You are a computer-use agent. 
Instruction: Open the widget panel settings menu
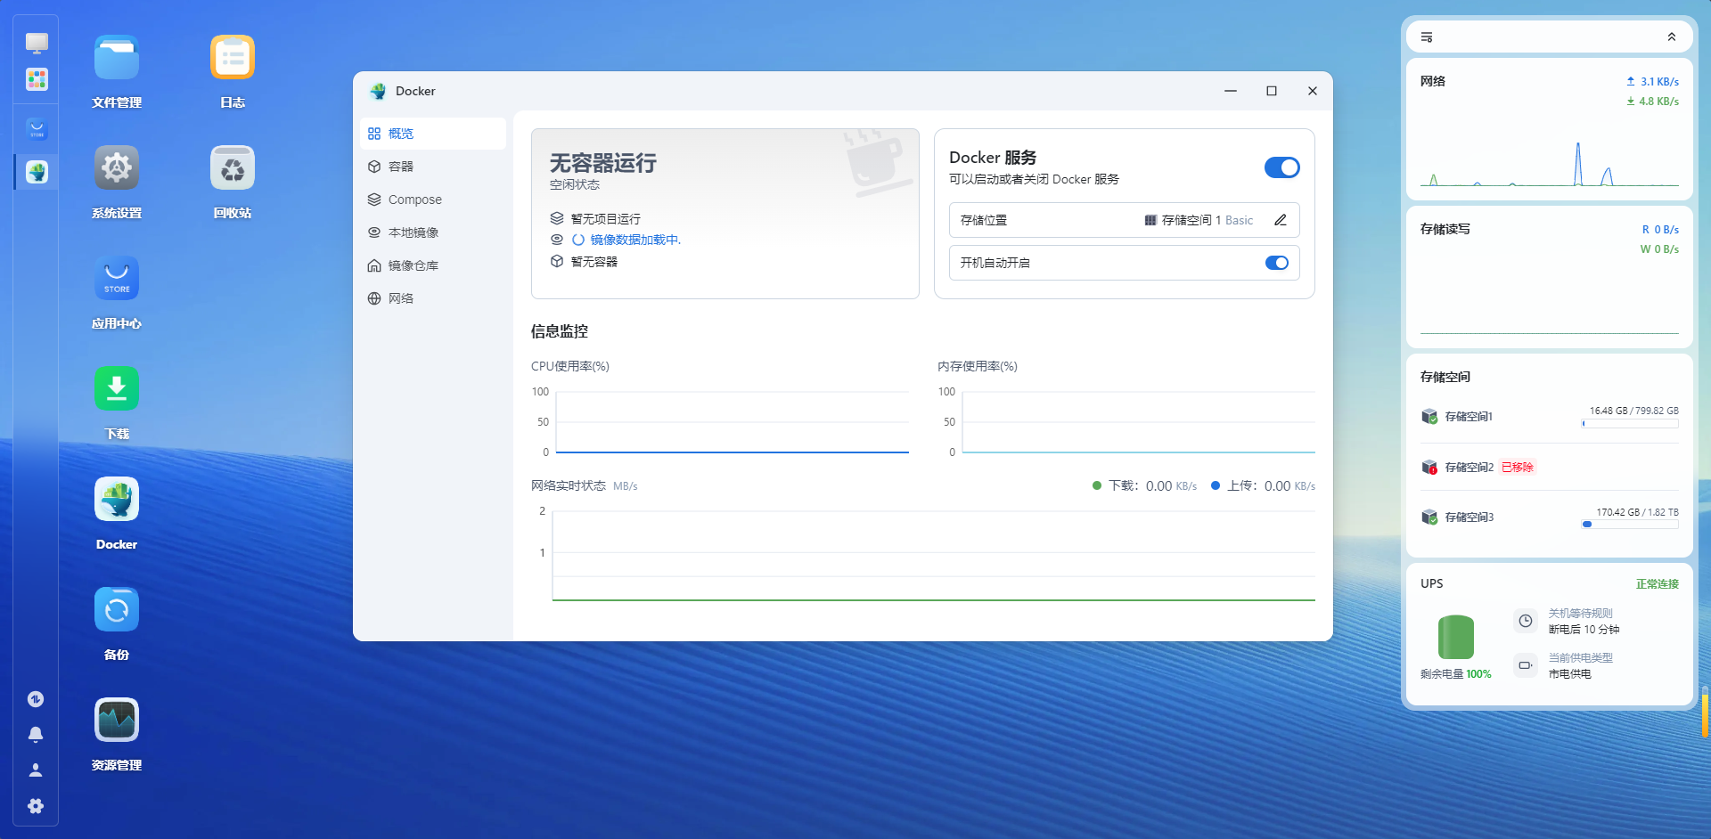[1427, 37]
